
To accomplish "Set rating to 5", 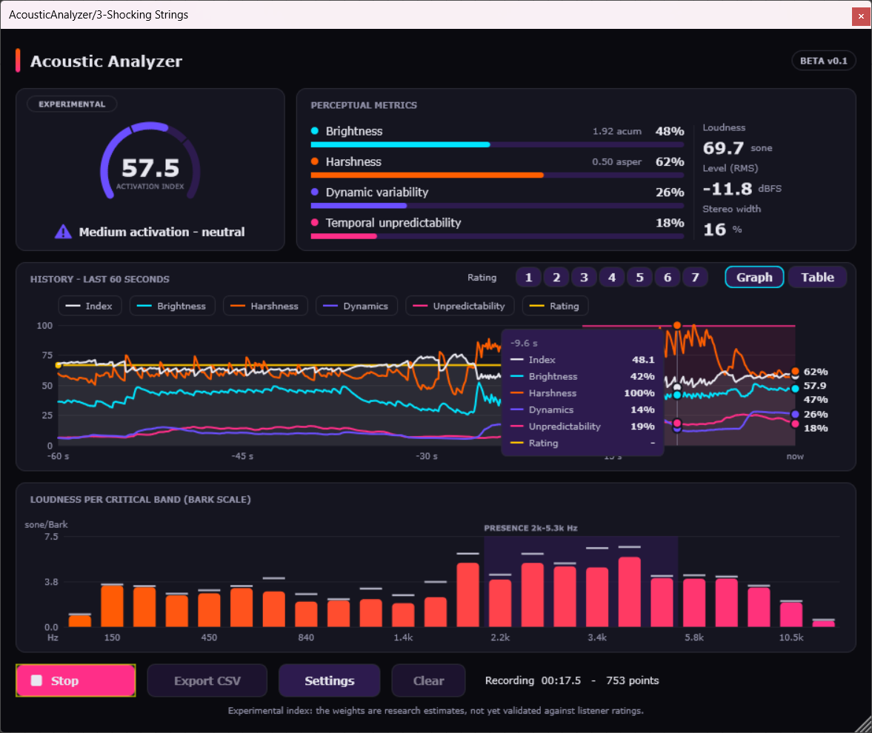I will point(639,278).
